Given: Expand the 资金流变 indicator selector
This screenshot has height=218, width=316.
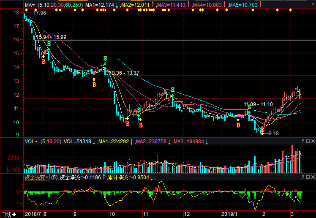Looking at the screenshot, I should [x=36, y=178].
